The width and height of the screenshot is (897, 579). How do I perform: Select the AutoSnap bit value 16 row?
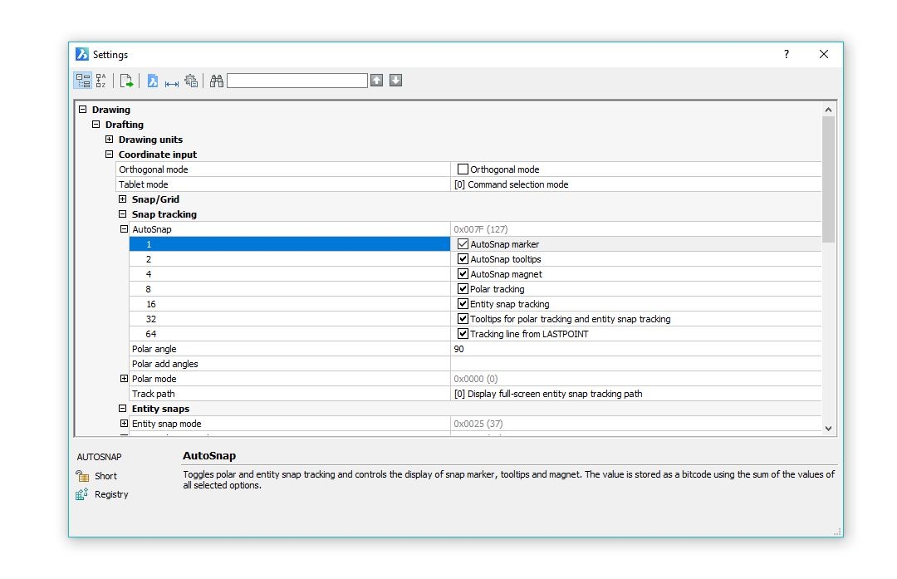point(290,304)
